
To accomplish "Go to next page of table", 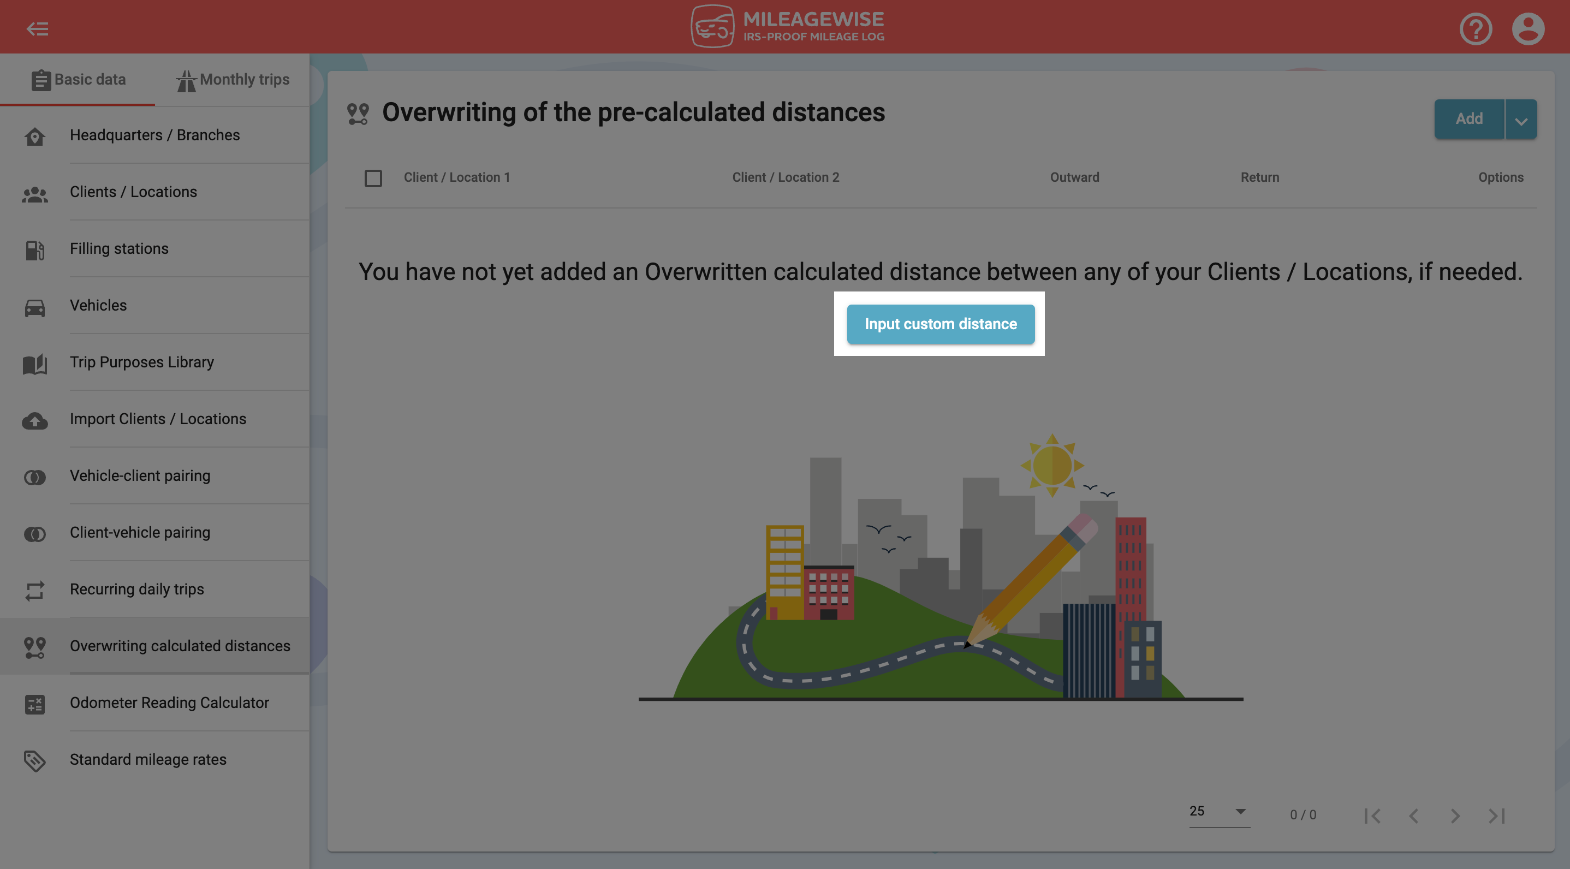I will 1455,816.
